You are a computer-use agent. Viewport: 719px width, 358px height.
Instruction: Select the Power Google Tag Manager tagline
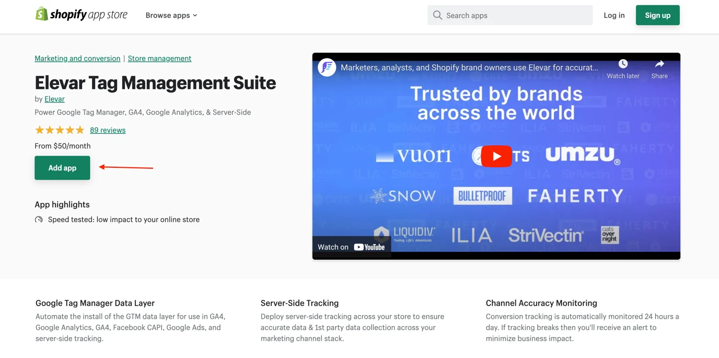coord(143,112)
